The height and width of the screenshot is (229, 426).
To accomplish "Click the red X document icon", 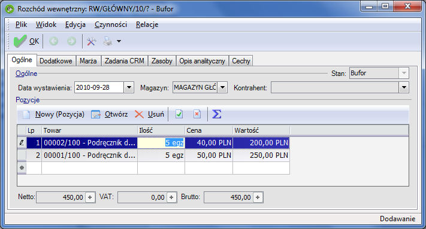I will tap(197, 114).
